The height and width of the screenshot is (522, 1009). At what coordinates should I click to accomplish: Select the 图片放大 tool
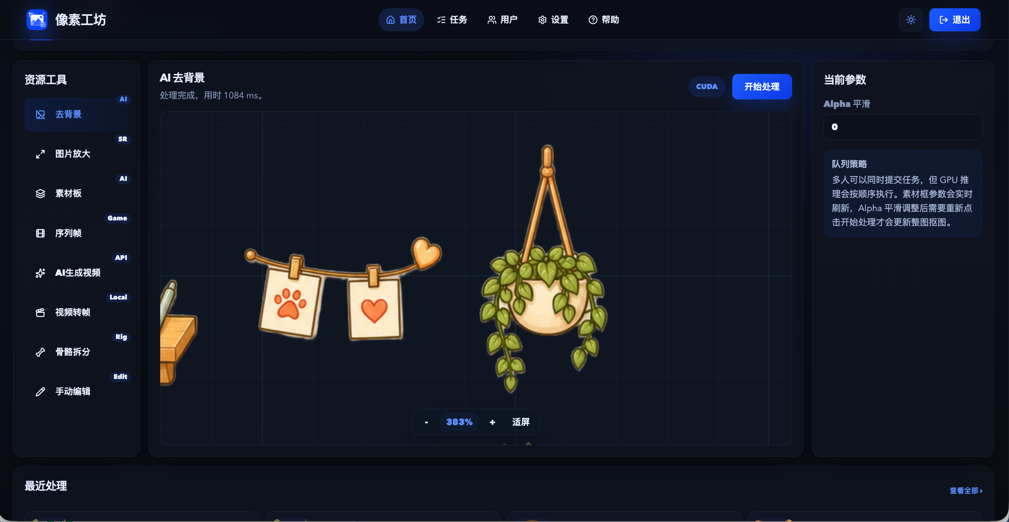click(76, 154)
